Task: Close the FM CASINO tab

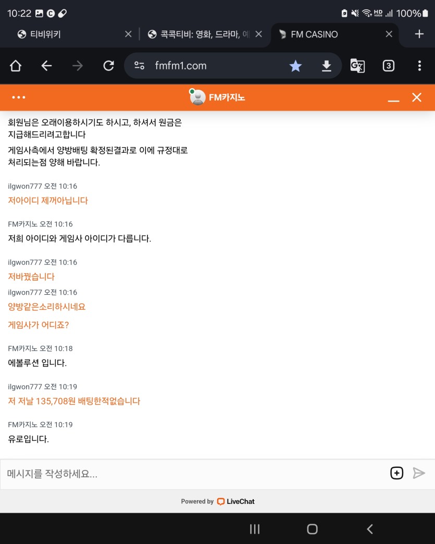Action: point(389,34)
